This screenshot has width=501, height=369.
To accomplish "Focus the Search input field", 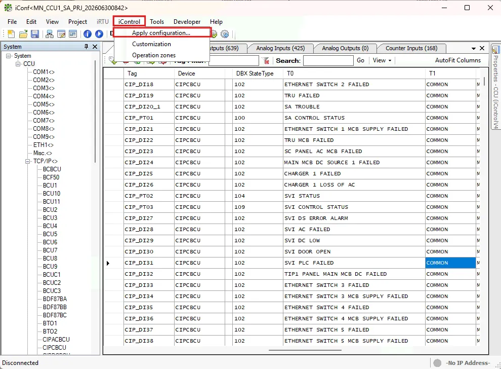I will point(328,60).
